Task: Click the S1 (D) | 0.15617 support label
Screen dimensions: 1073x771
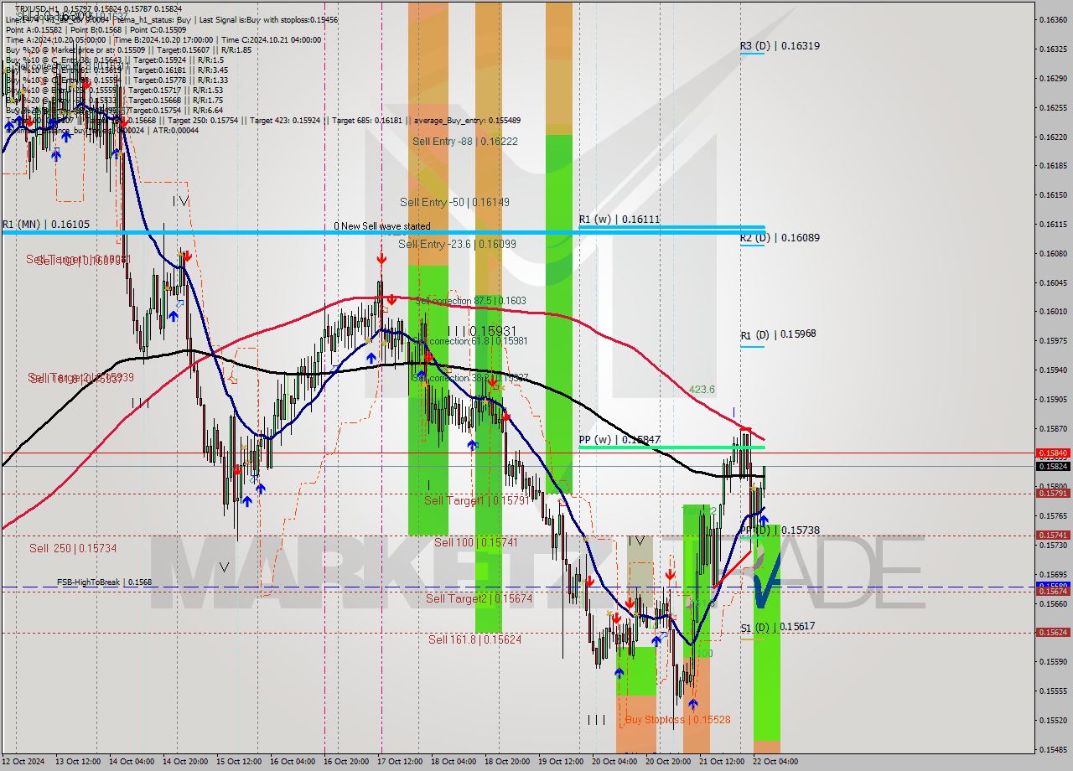Action: 778,626
